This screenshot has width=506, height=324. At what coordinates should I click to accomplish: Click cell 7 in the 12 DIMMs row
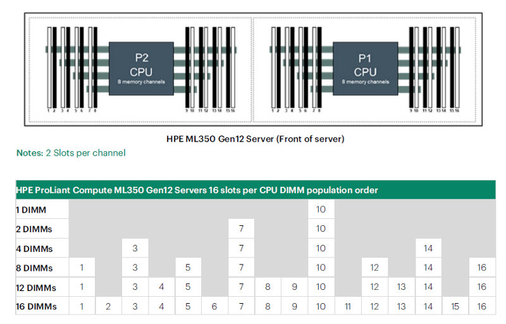click(241, 287)
